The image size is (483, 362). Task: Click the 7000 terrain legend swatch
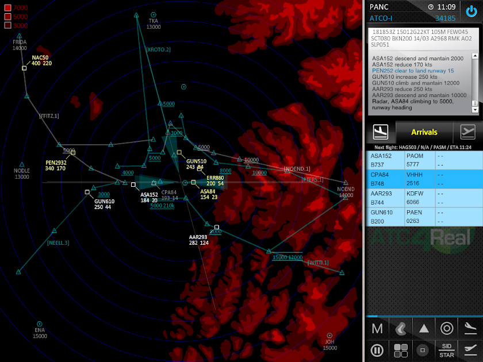click(7, 7)
